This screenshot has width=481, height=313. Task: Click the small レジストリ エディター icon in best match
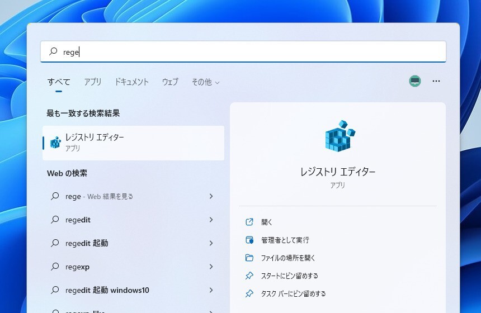pos(55,143)
